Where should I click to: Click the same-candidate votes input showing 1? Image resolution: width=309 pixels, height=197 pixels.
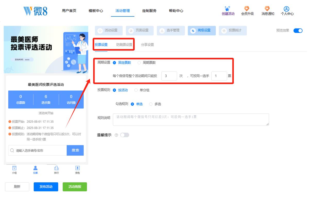click(219, 76)
